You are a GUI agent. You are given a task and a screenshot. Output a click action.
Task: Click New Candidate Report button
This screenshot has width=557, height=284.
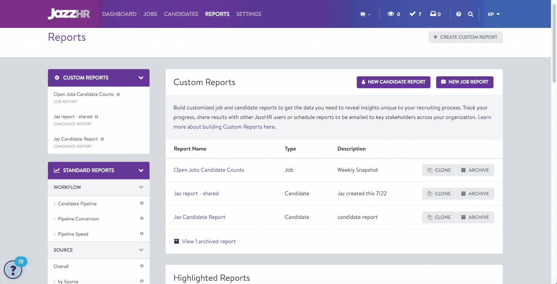pos(393,82)
